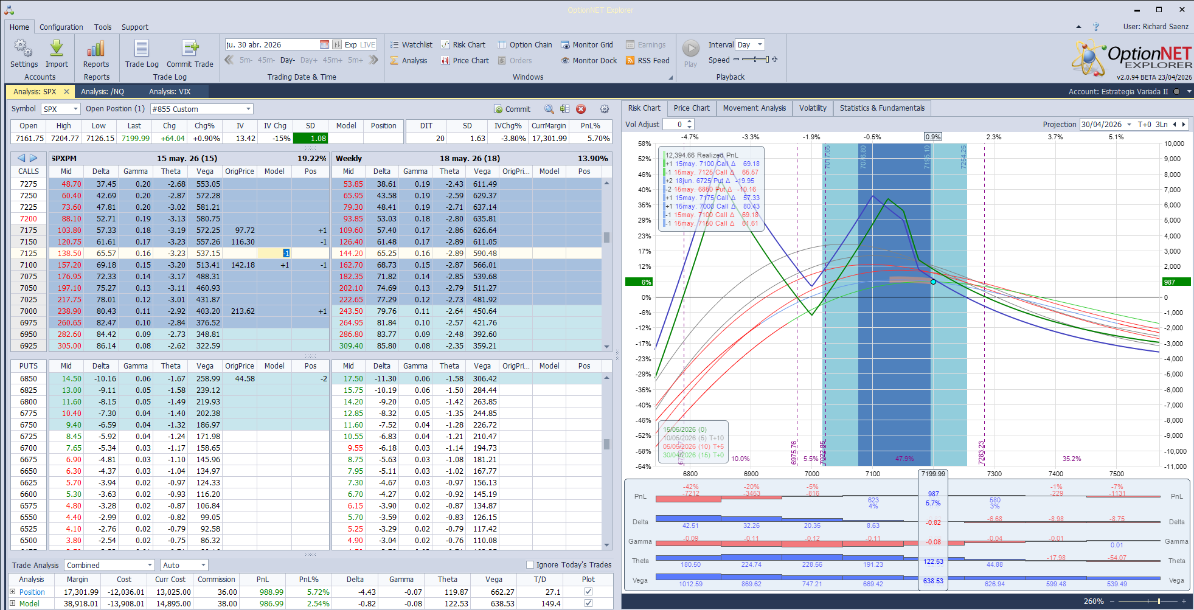Switch to the Volatility tab
Viewport: 1194px width, 610px height.
tap(813, 108)
